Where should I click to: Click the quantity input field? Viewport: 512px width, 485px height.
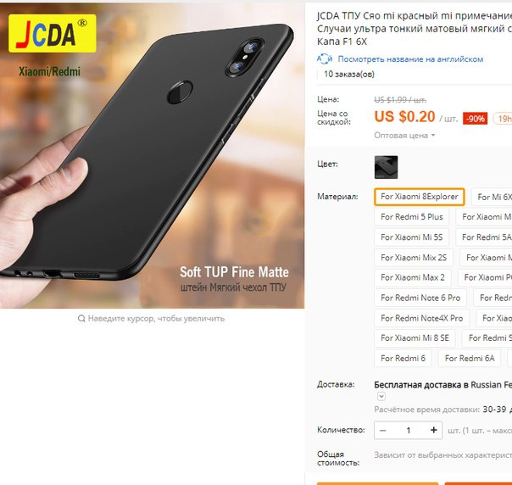pyautogui.click(x=409, y=430)
